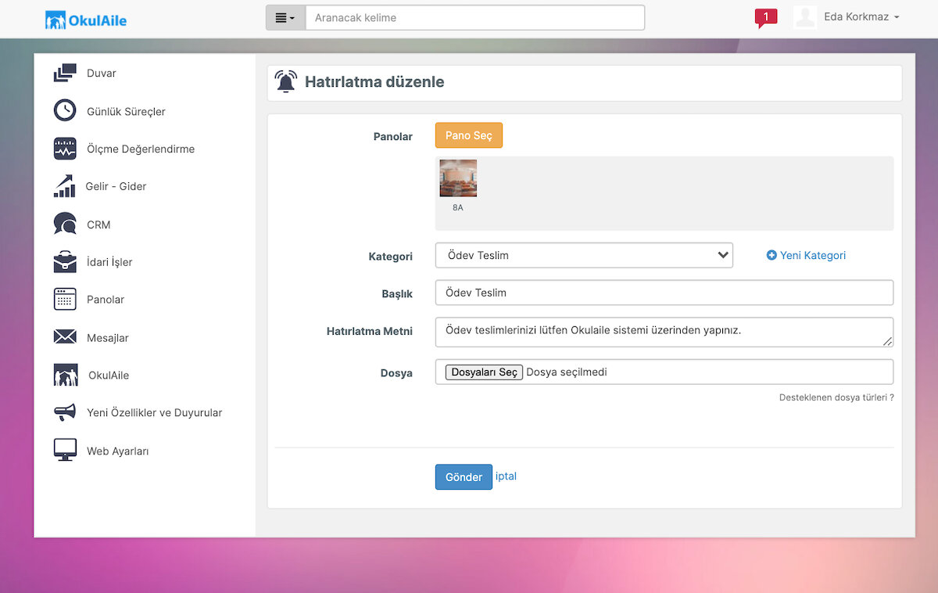Click the Dosyaları Seç file button
Image resolution: width=938 pixels, height=593 pixels.
484,372
